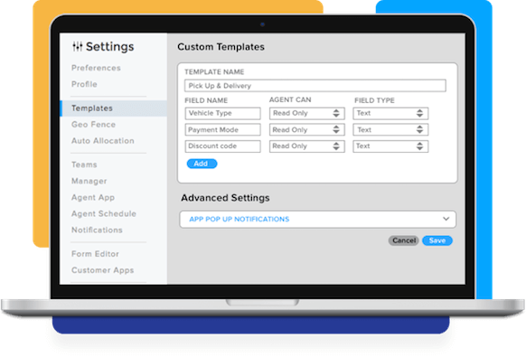526x357 pixels.
Task: Open Field Type dropdown for Payment Mode
Action: click(x=390, y=130)
